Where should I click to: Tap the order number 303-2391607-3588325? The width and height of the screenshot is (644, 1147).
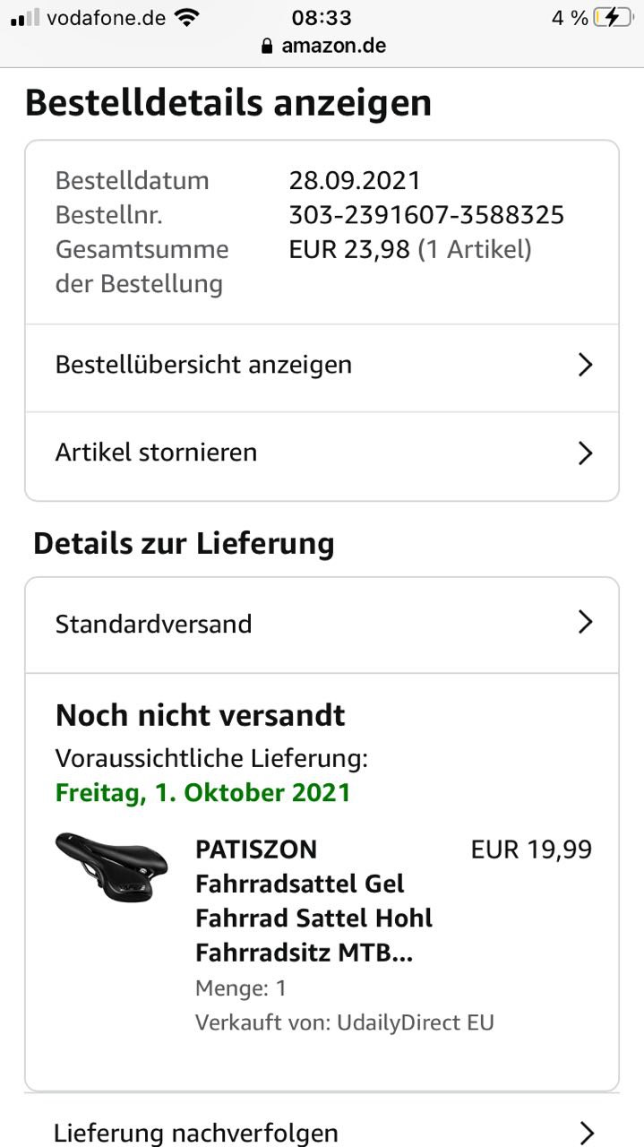coord(426,215)
